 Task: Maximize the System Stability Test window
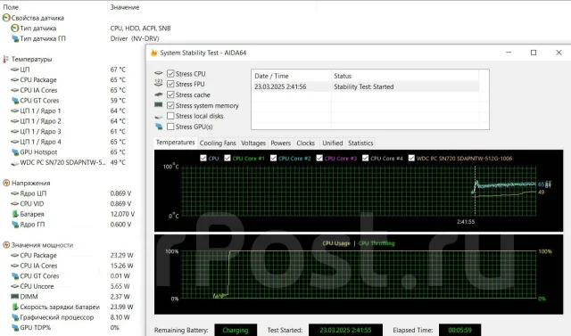click(534, 53)
